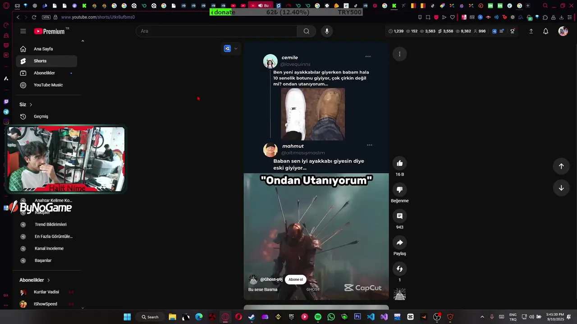The width and height of the screenshot is (577, 324).
Task: Bookmark page with heart icon
Action: (x=452, y=17)
